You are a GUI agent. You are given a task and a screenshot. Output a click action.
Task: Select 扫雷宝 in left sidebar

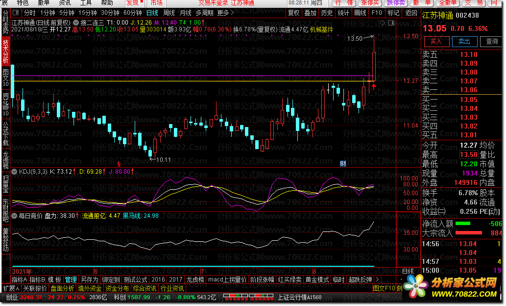pos(5,184)
